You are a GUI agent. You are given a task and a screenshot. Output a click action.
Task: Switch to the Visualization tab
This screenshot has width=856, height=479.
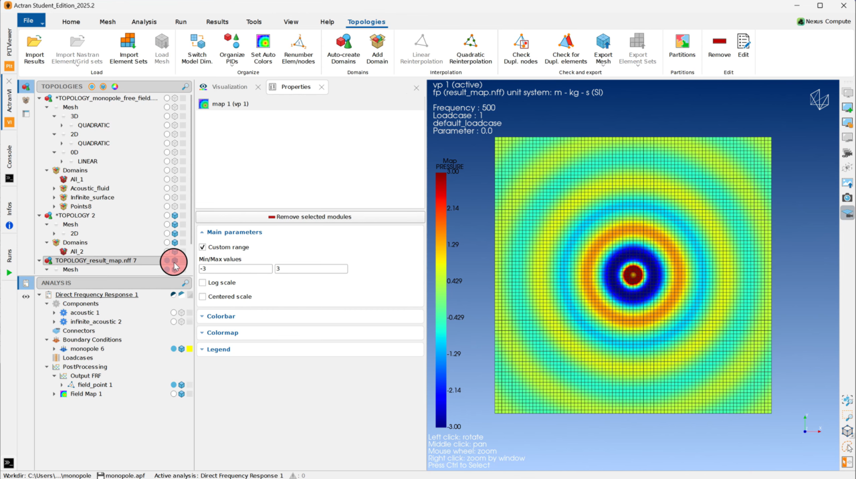tap(229, 87)
